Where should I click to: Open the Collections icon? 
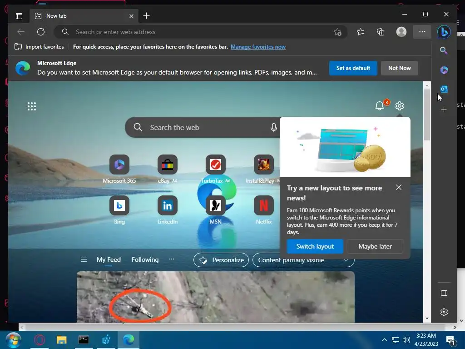click(x=381, y=32)
